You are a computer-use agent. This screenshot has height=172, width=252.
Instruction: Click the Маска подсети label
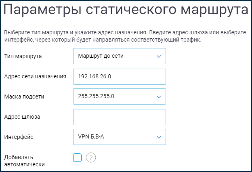click(24, 96)
